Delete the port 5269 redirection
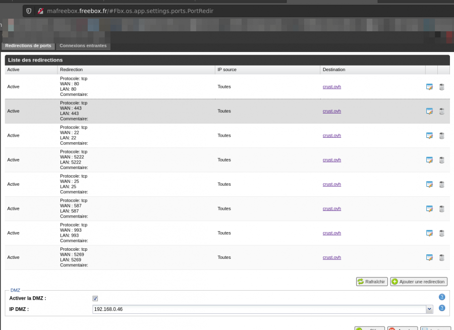This screenshot has width=454, height=330. pyautogui.click(x=441, y=257)
